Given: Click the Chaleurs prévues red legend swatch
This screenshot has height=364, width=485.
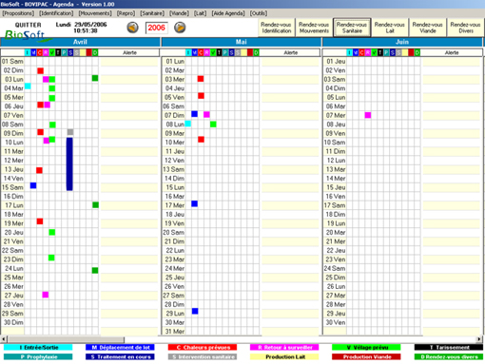Looking at the screenshot, I should click(203, 348).
